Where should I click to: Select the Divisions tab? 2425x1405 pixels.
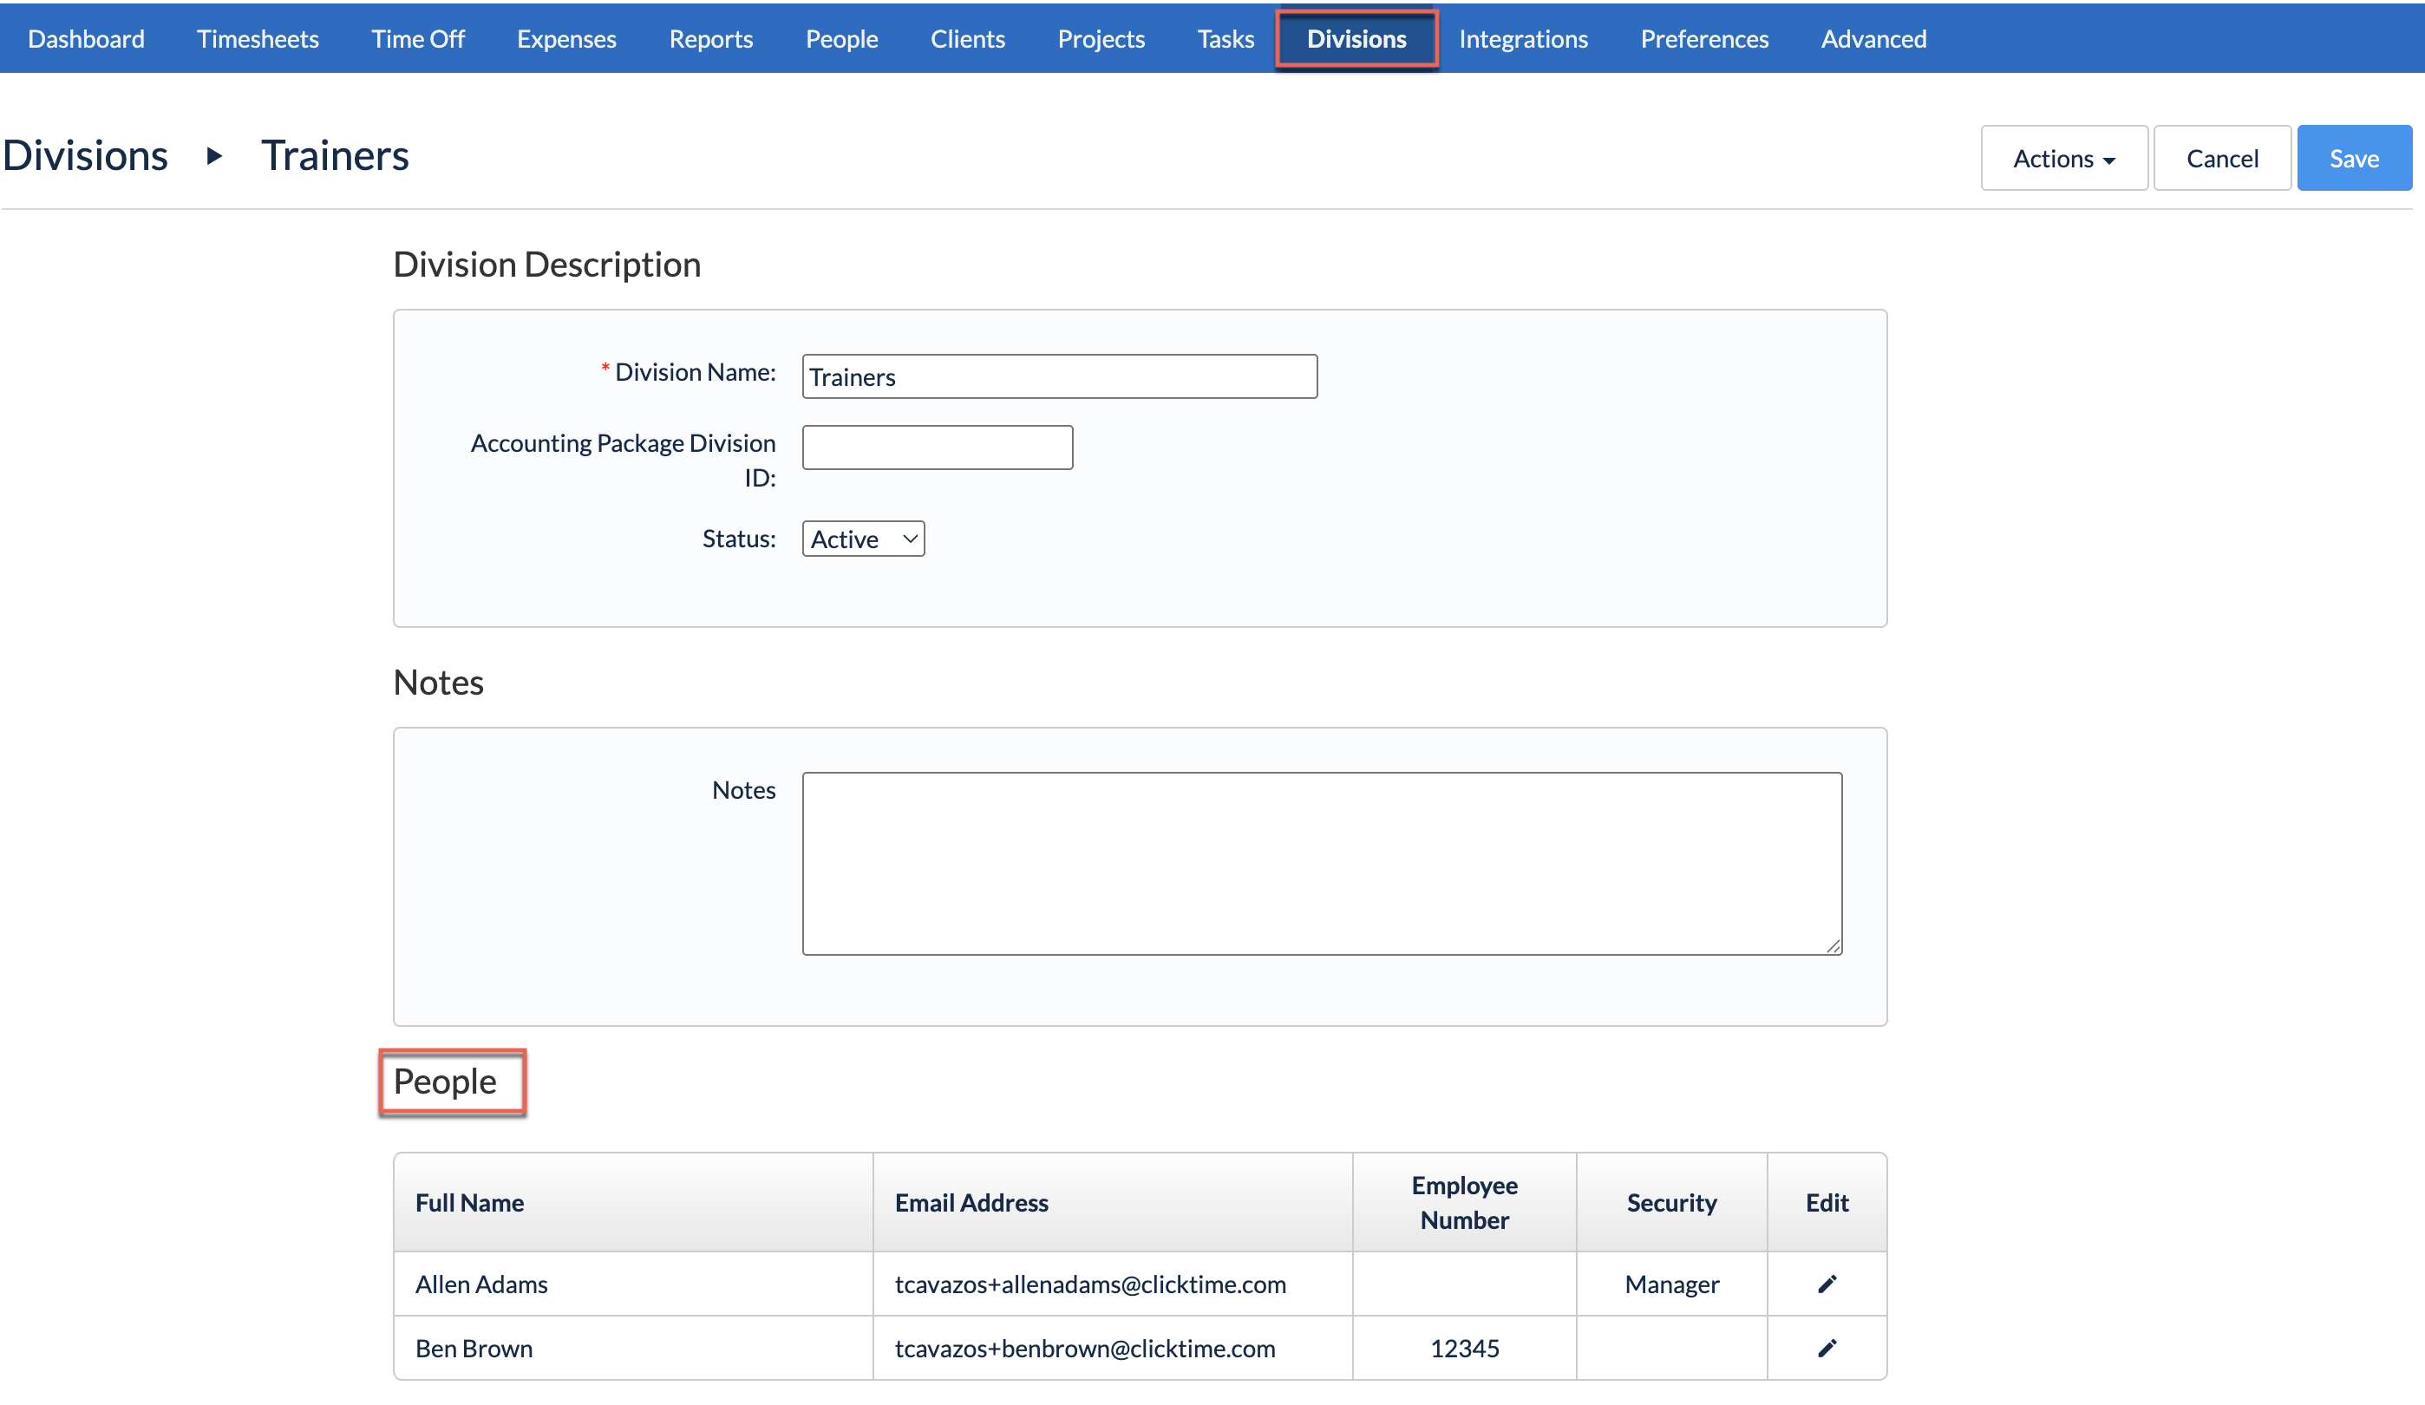point(1356,38)
